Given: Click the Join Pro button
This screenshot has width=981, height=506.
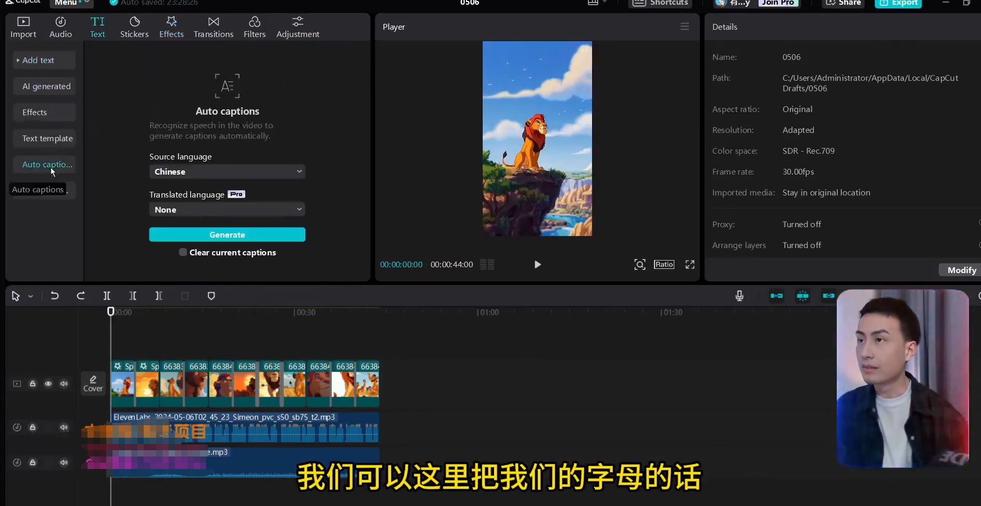Looking at the screenshot, I should tap(778, 3).
